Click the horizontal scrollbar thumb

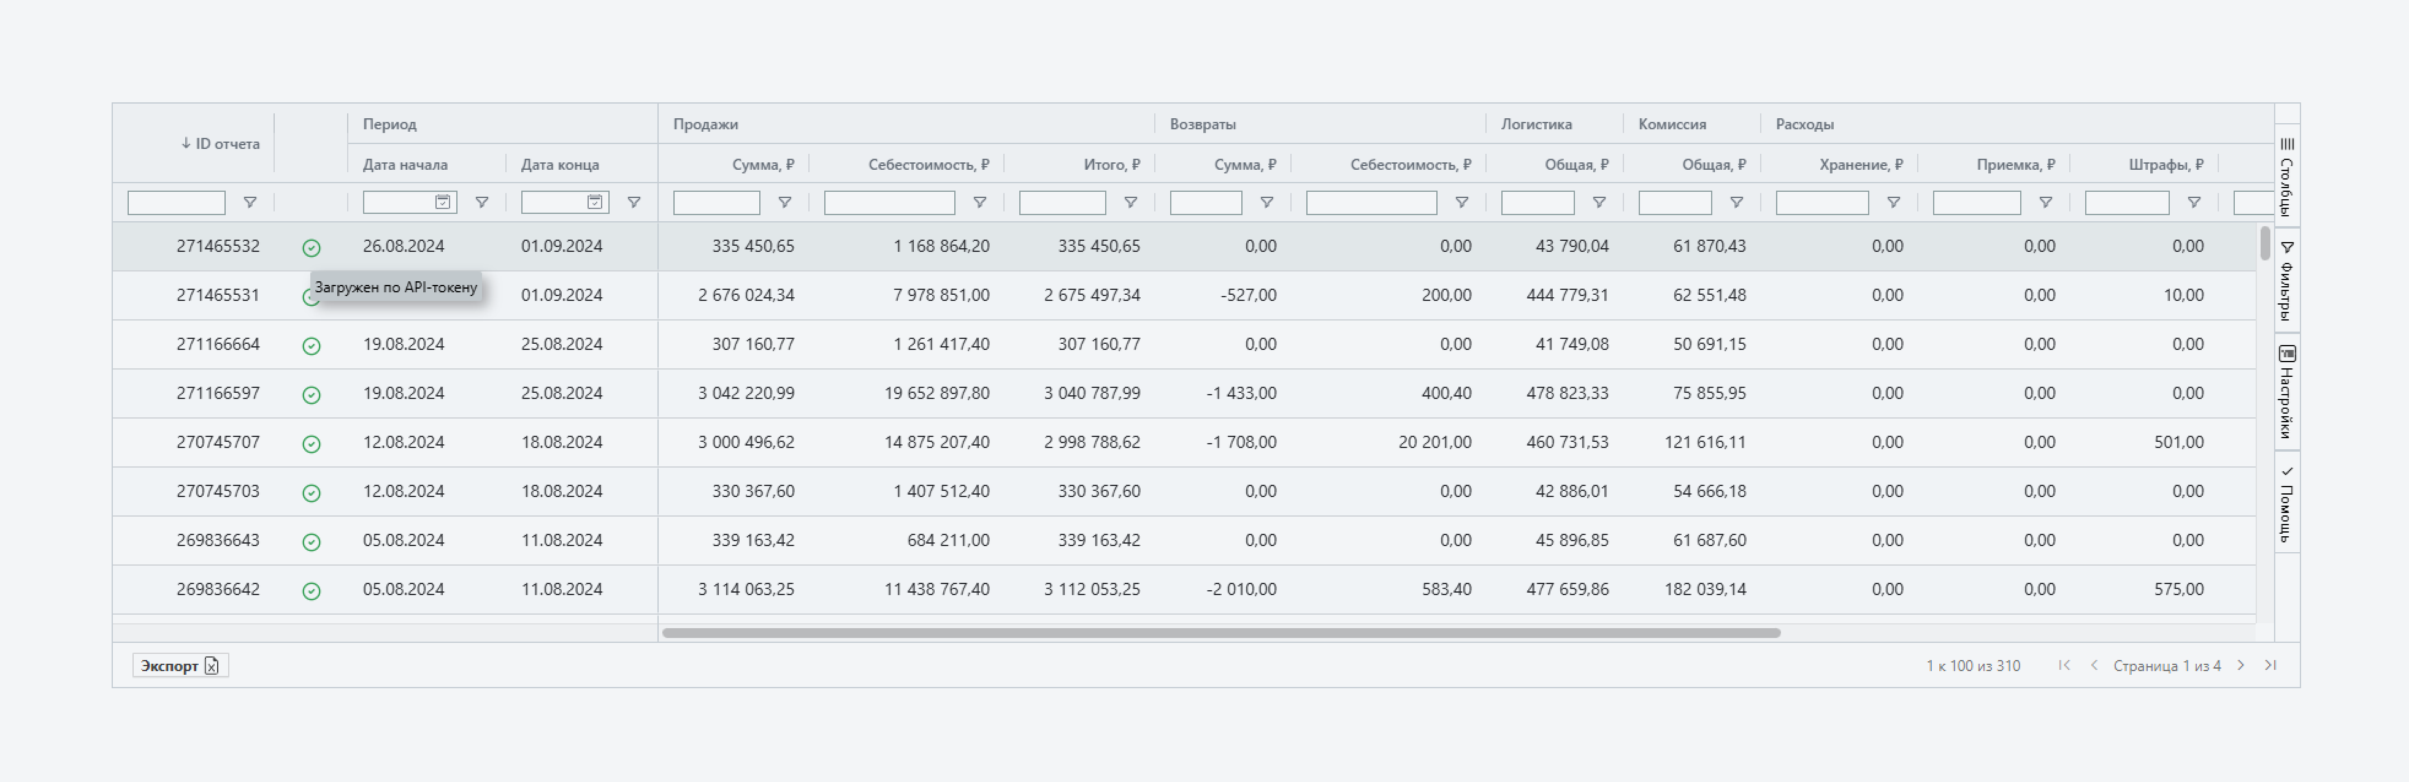(x=1220, y=634)
